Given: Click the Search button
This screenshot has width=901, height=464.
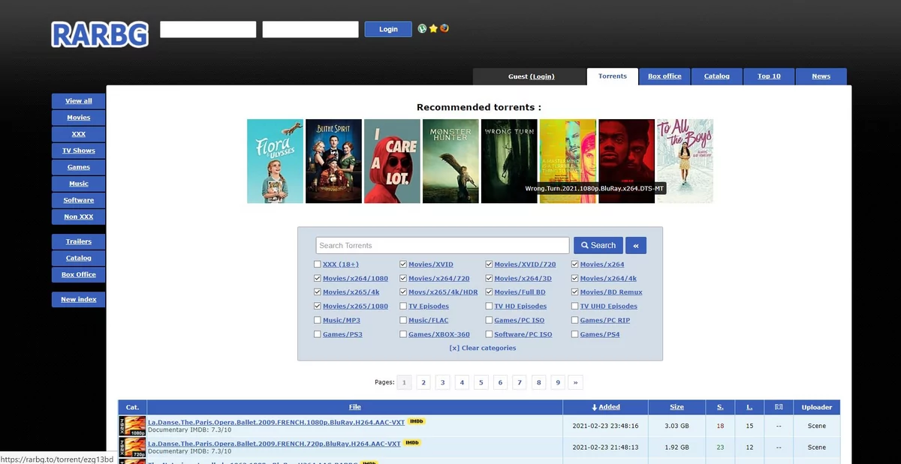Looking at the screenshot, I should (598, 245).
